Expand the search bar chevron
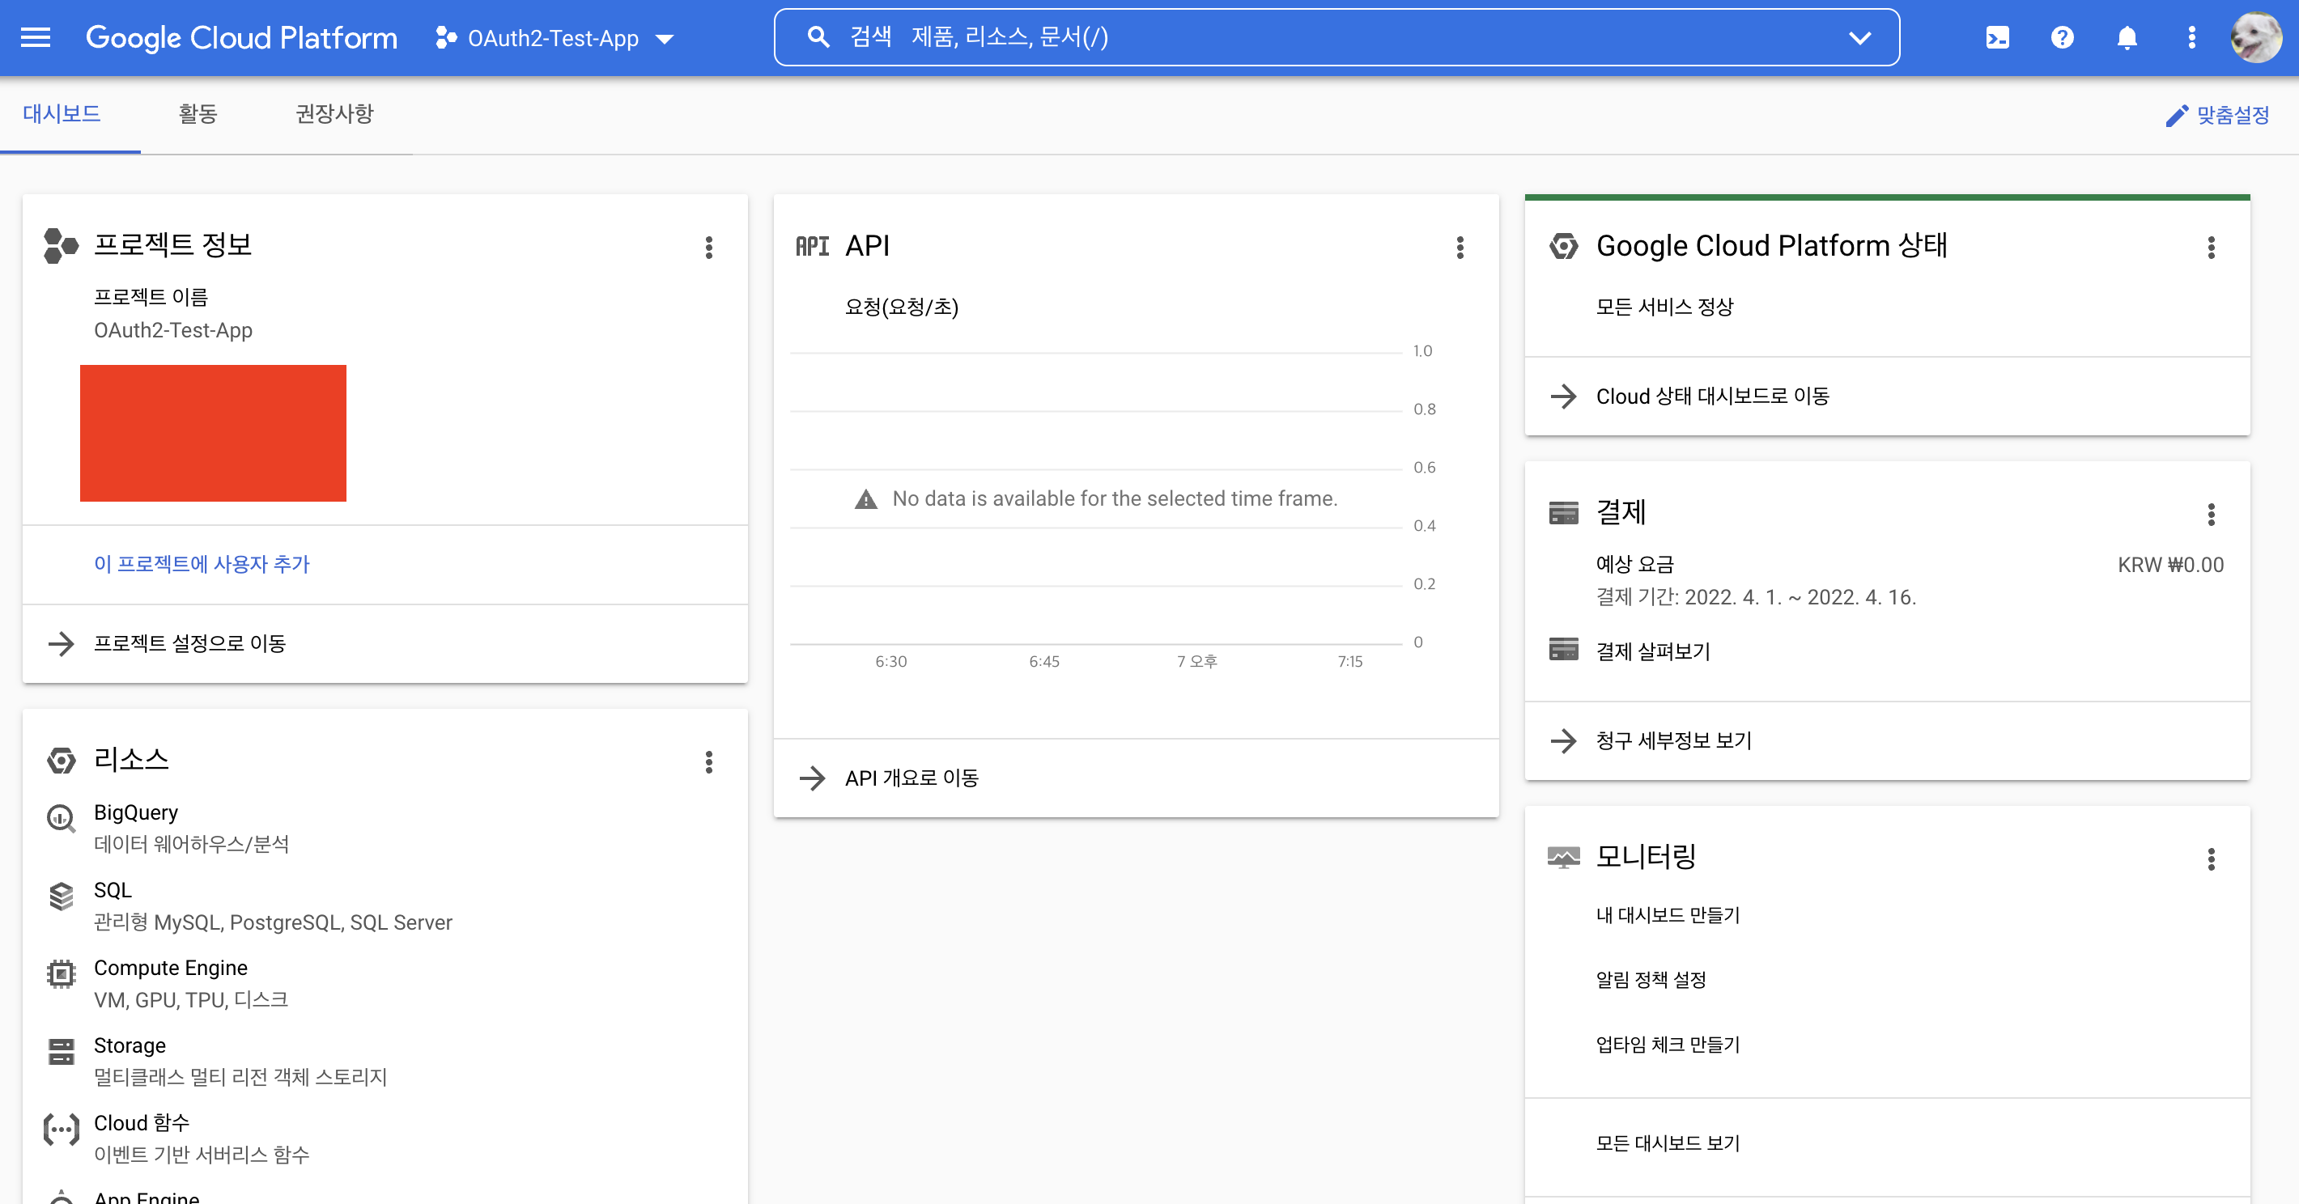The width and height of the screenshot is (2299, 1204). (x=1859, y=37)
